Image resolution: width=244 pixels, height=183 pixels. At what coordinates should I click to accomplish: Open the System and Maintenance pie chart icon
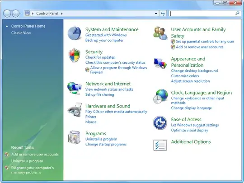point(75,33)
